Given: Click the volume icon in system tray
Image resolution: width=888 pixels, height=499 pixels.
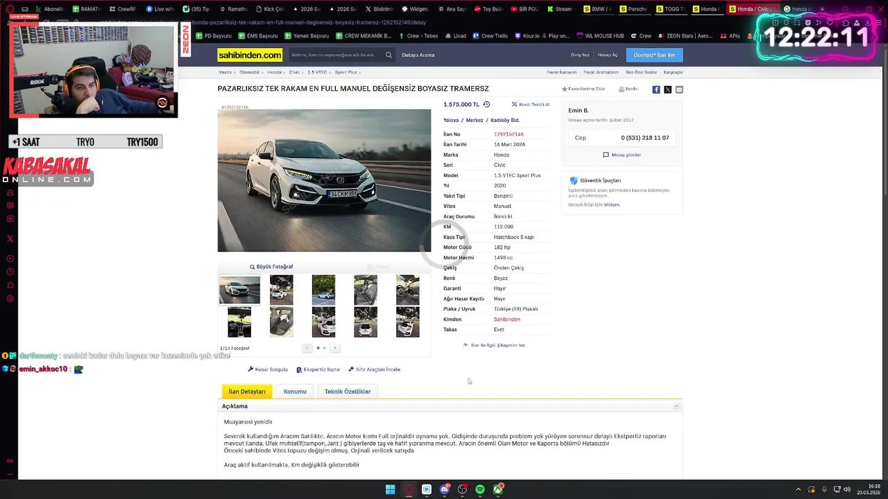Looking at the screenshot, I should click(x=847, y=490).
